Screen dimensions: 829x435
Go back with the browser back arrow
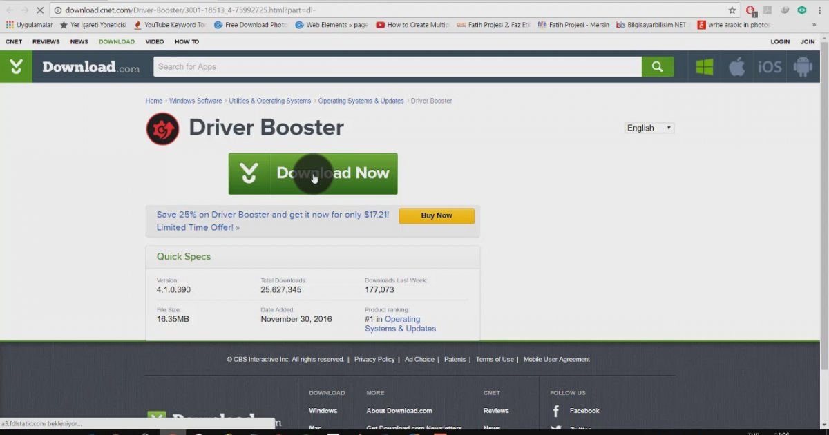pos(10,10)
